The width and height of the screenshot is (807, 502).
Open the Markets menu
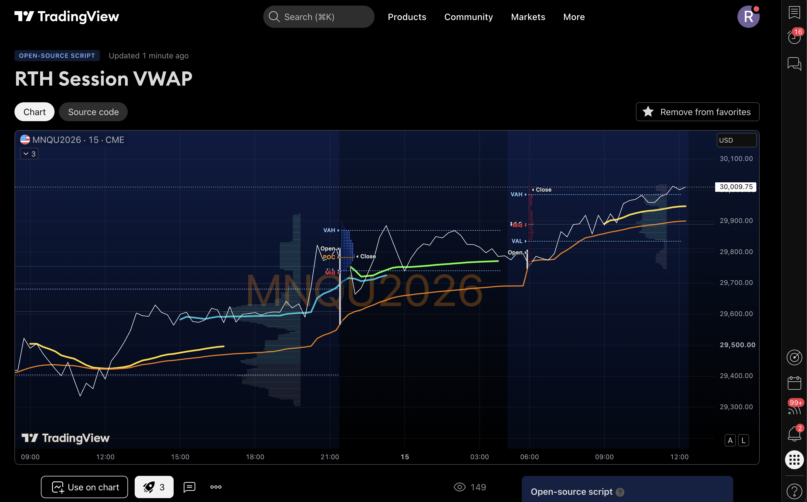point(528,17)
